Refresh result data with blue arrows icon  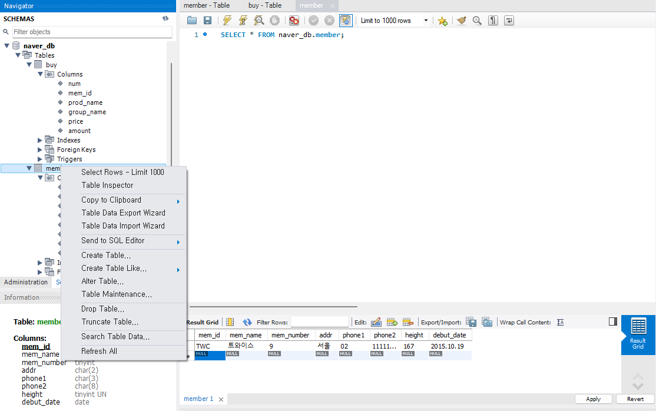(x=247, y=322)
